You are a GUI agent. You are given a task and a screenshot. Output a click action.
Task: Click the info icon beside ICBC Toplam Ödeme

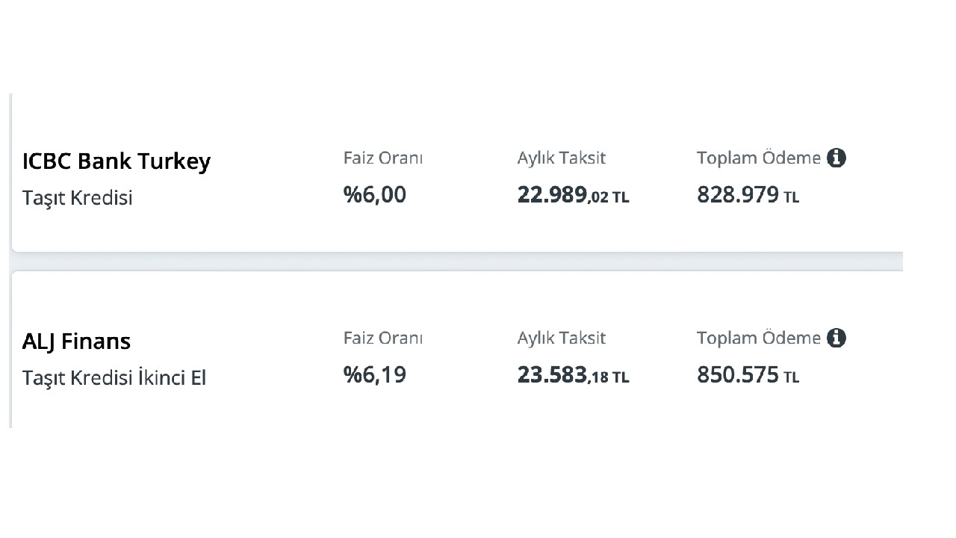coord(836,158)
